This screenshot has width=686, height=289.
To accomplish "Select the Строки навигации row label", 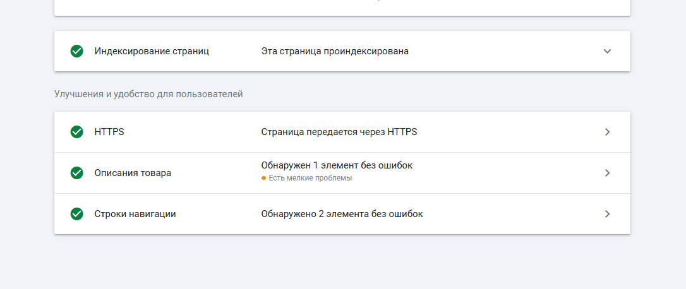I will [x=135, y=214].
